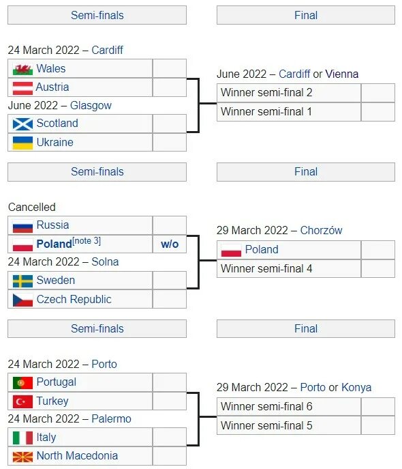Image resolution: width=402 pixels, height=469 pixels.
Task: Open the Portugal team link
Action: (x=56, y=382)
